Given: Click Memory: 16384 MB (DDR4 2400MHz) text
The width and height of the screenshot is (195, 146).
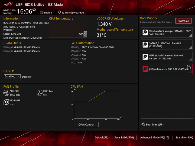Looking at the screenshot, I should tap(22, 38).
